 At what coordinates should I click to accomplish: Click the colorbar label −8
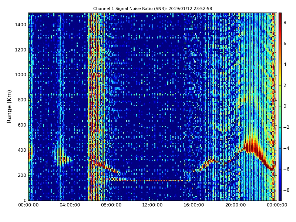pyautogui.click(x=286, y=190)
